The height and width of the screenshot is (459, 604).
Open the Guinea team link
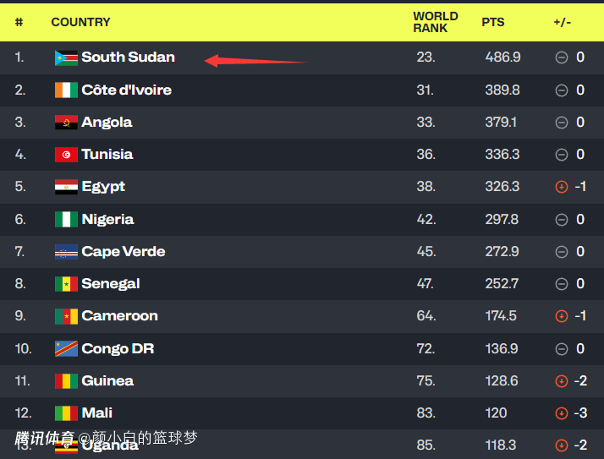(x=107, y=381)
